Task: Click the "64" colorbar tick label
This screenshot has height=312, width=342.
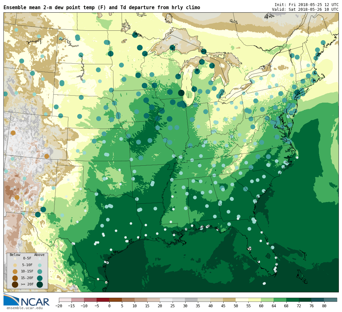Action: (274, 306)
